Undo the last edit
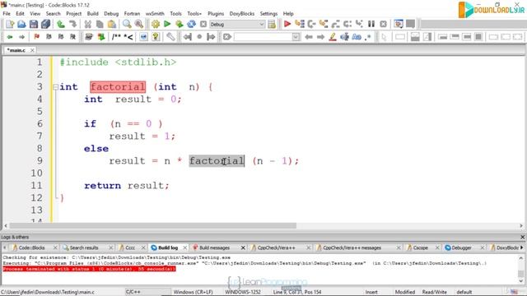The width and height of the screenshot is (527, 296). (61, 24)
